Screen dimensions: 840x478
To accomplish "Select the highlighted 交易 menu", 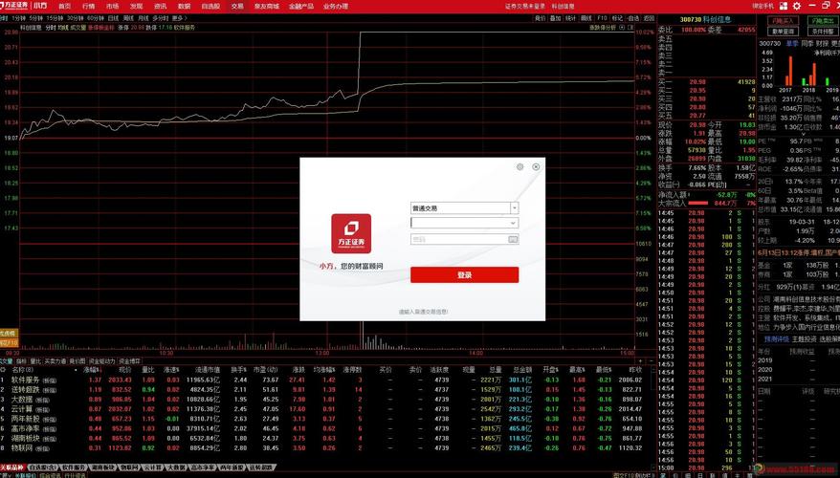I will click(237, 6).
